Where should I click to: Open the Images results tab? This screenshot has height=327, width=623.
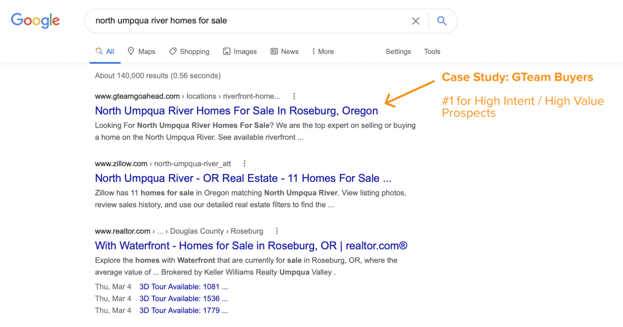(x=240, y=52)
